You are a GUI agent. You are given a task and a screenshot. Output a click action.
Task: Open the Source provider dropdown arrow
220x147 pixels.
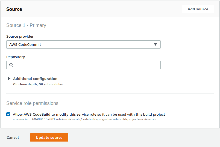click(155, 44)
